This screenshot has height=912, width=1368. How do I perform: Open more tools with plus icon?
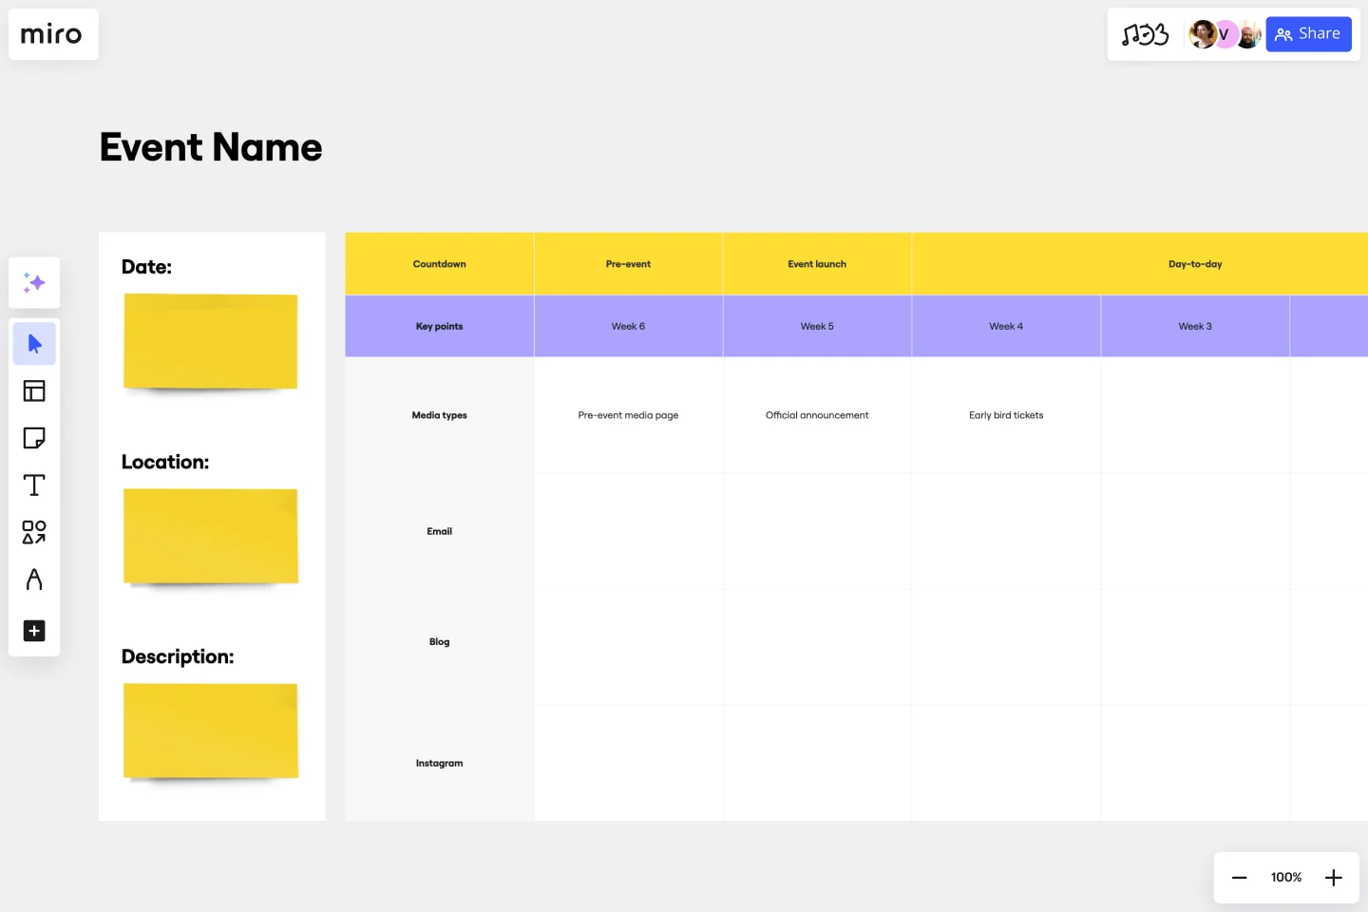(x=34, y=631)
